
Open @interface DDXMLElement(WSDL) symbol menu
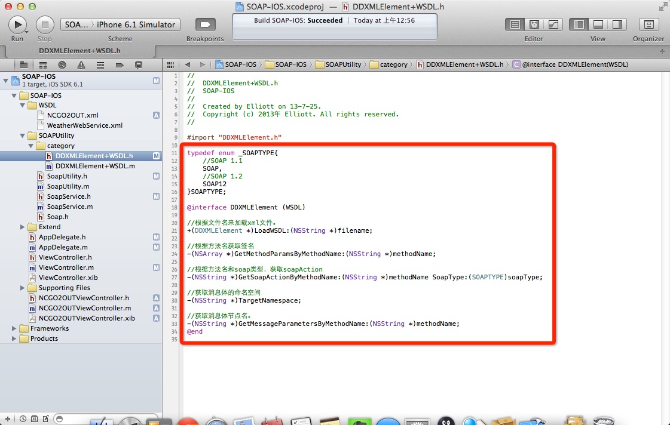pos(570,64)
